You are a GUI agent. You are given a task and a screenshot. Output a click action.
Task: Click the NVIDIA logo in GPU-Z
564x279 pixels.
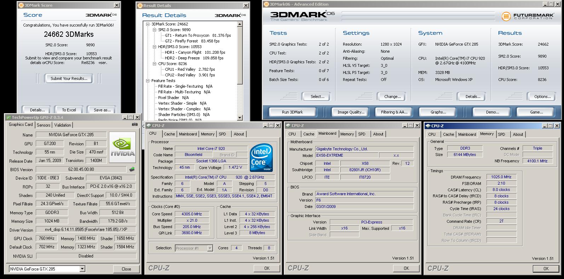122,147
